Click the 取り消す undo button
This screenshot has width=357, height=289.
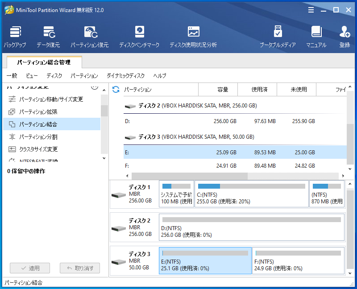pos(80,268)
